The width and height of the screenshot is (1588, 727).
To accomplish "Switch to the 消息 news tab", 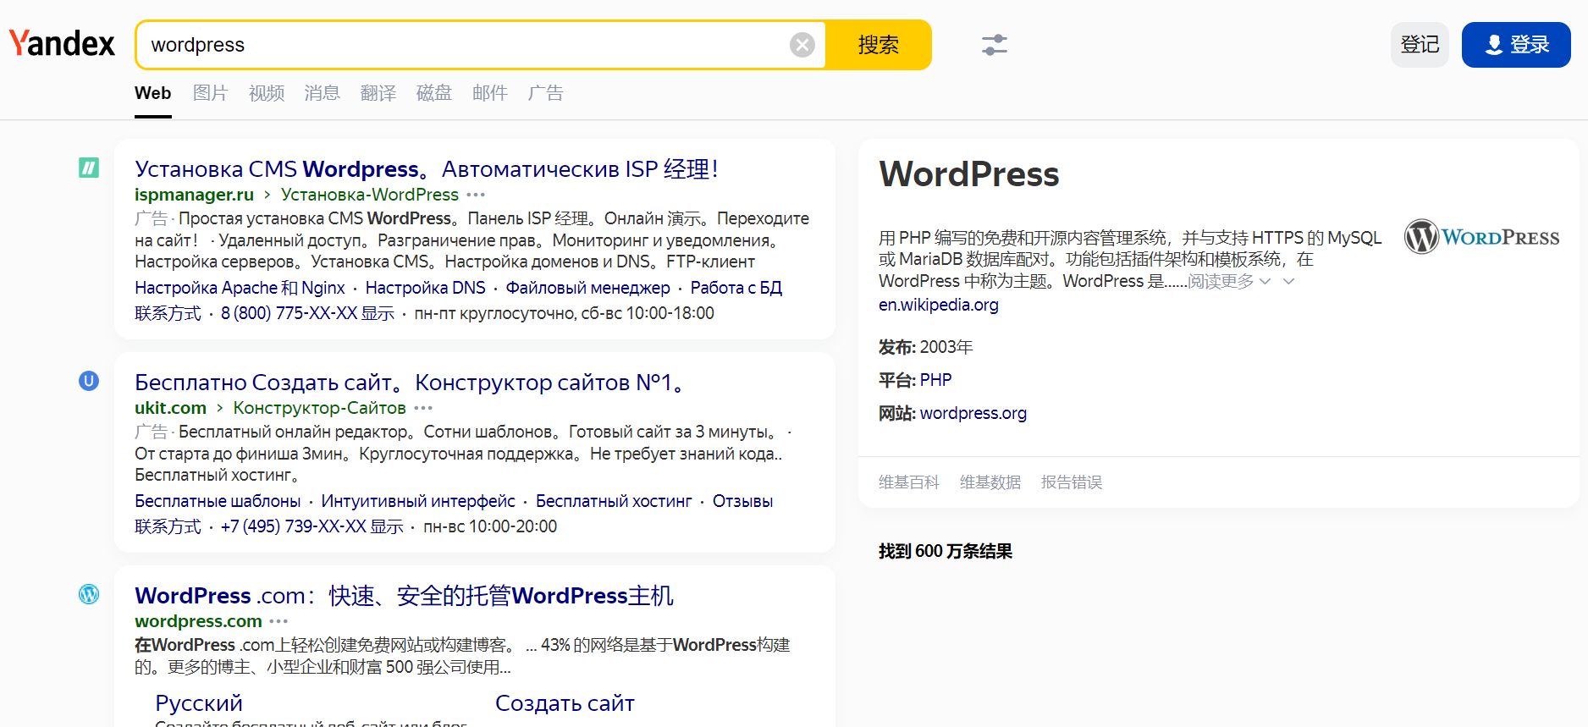I will pos(323,93).
